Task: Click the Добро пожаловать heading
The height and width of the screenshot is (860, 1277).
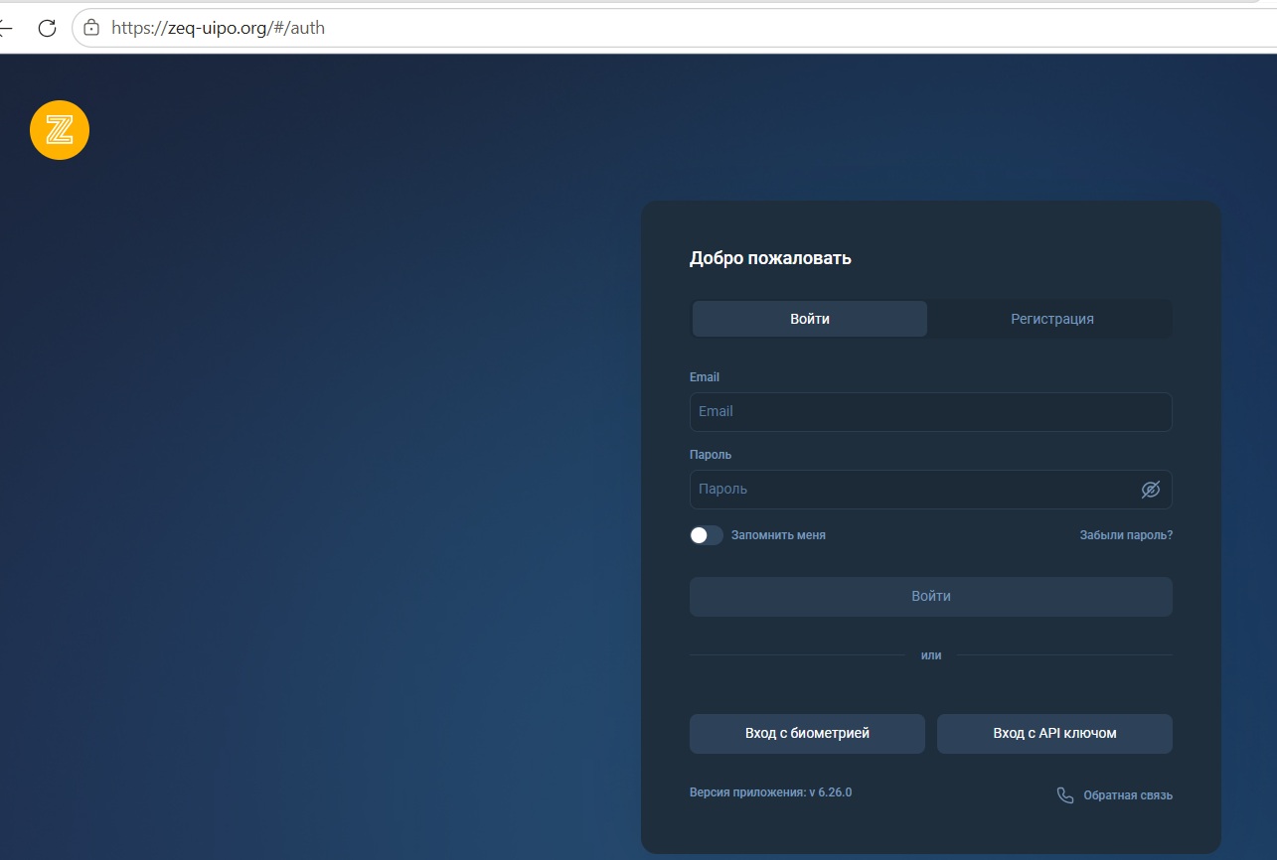Action: (x=770, y=258)
